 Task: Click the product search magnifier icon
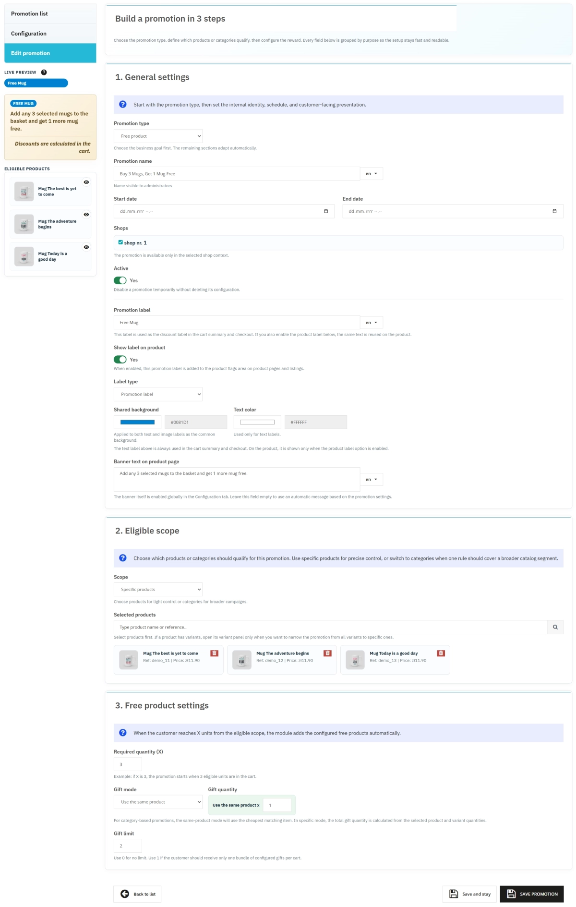point(555,627)
